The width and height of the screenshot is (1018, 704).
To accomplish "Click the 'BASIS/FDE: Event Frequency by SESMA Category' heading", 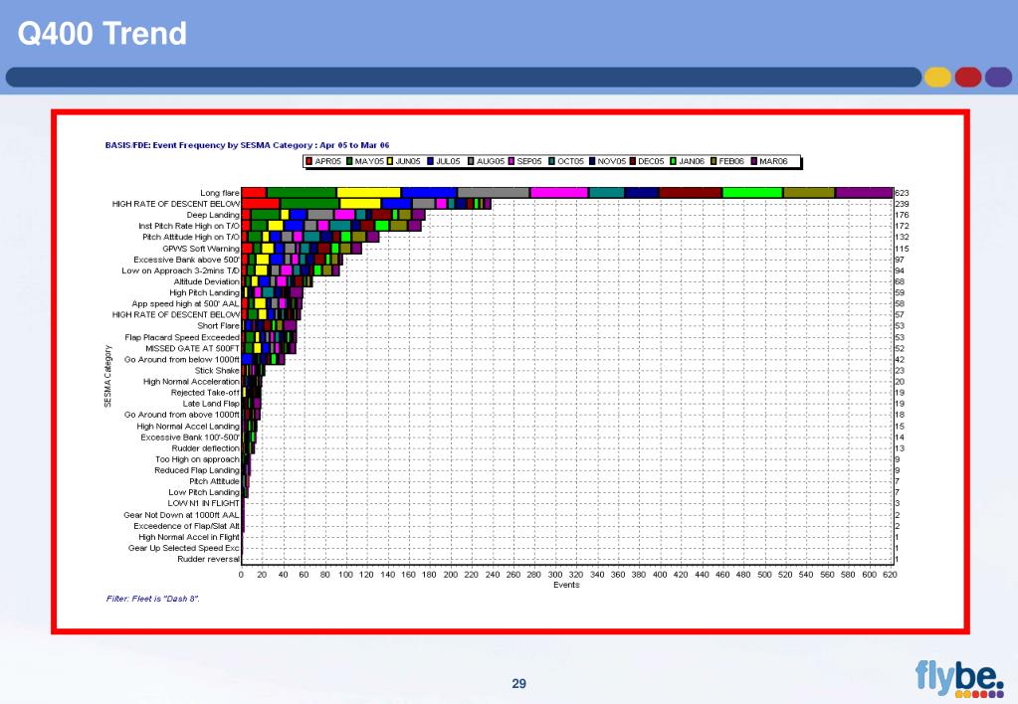I will pos(210,145).
